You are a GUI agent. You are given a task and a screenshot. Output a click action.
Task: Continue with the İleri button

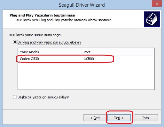coord(119,118)
